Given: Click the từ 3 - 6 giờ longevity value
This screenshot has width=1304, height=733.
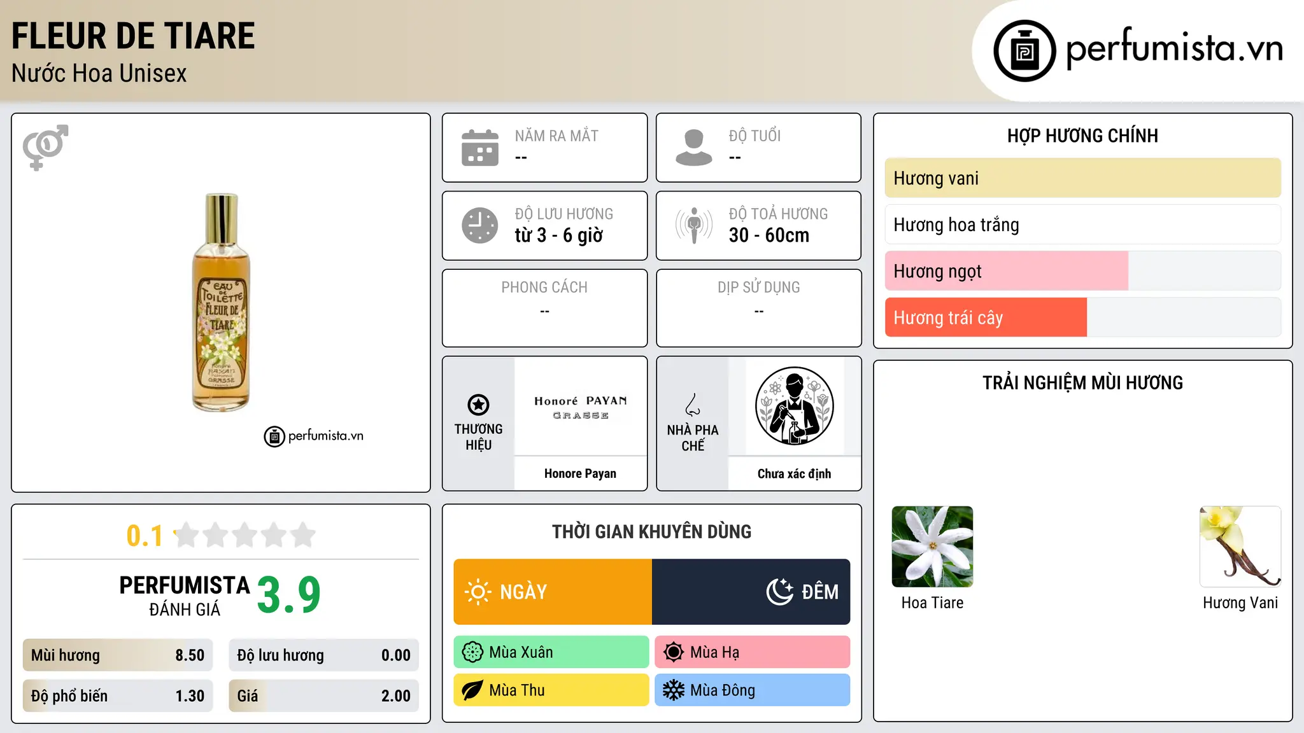Looking at the screenshot, I should coord(559,235).
